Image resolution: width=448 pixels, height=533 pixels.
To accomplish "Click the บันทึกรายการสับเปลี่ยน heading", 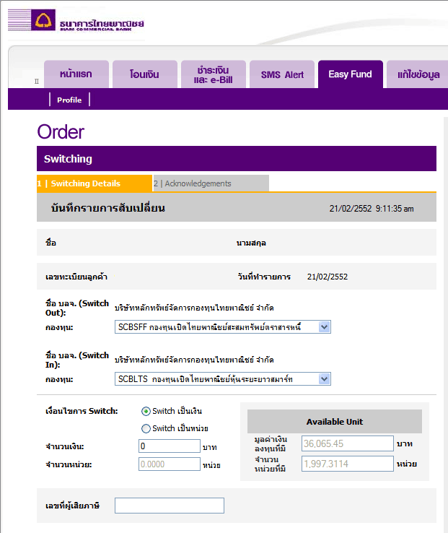I will [x=108, y=208].
